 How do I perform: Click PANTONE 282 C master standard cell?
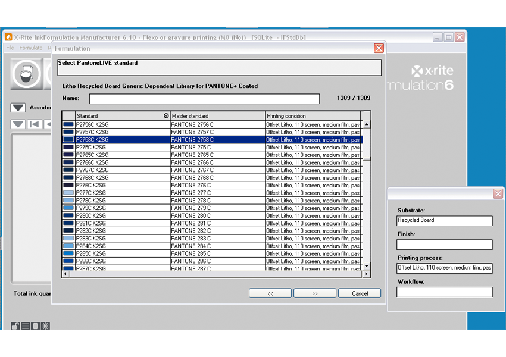pos(217,231)
